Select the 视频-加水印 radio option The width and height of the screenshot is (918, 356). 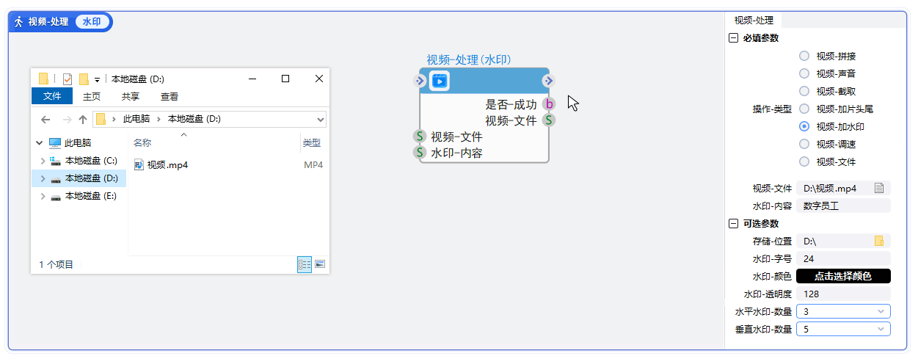(x=804, y=126)
